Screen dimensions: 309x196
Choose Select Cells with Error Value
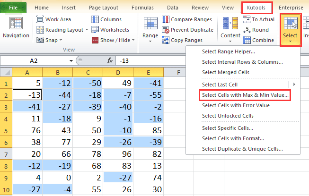pos(243,105)
